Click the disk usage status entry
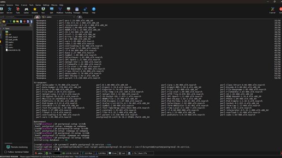 pyautogui.click(x=132, y=153)
